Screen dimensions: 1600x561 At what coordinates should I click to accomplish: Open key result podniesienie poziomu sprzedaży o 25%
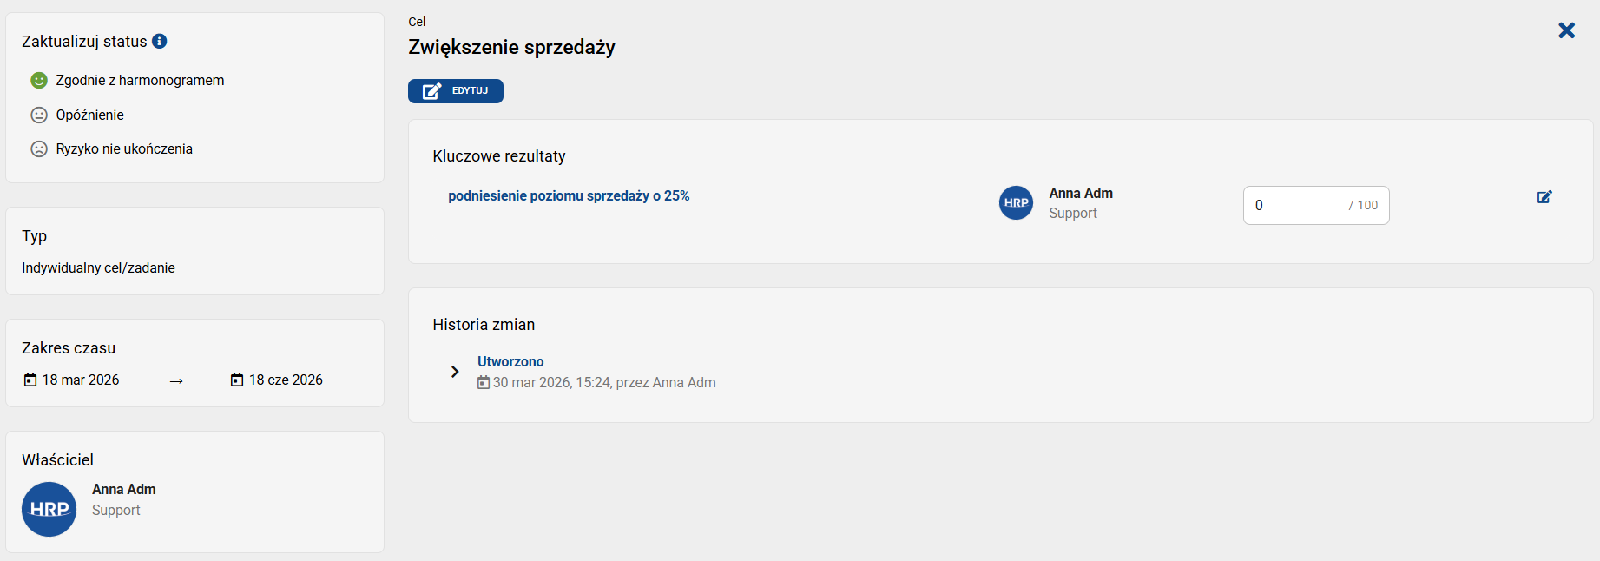coord(569,196)
